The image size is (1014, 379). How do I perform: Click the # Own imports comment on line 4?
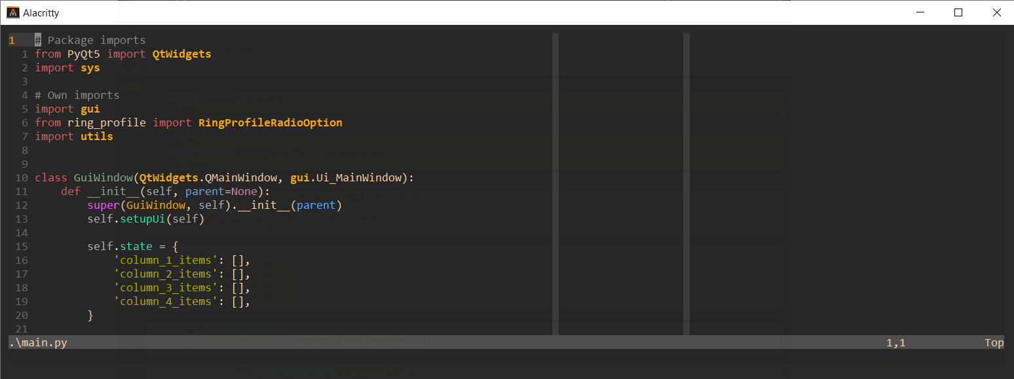pyautogui.click(x=77, y=95)
